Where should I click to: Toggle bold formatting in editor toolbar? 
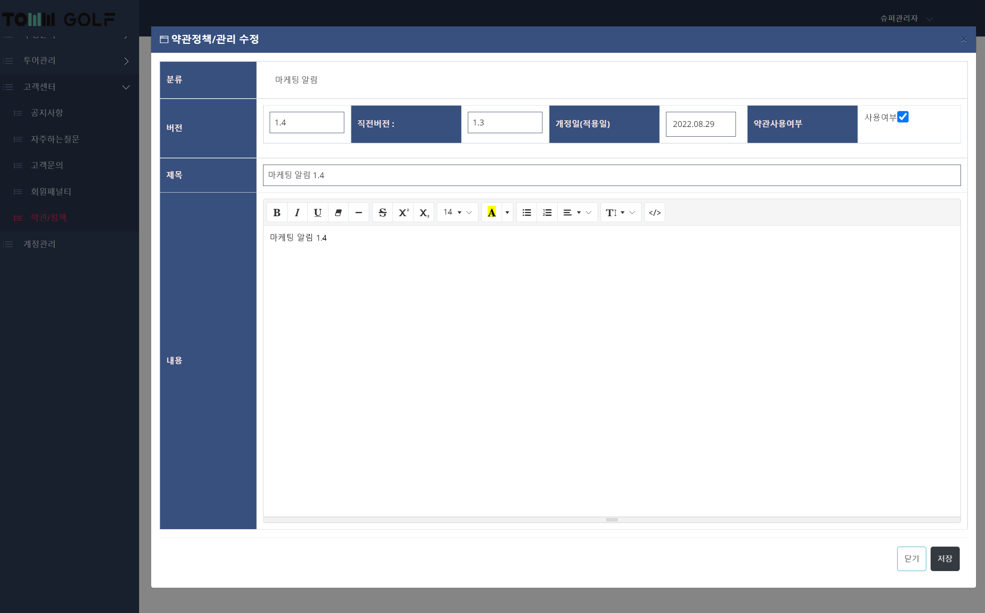tap(277, 212)
